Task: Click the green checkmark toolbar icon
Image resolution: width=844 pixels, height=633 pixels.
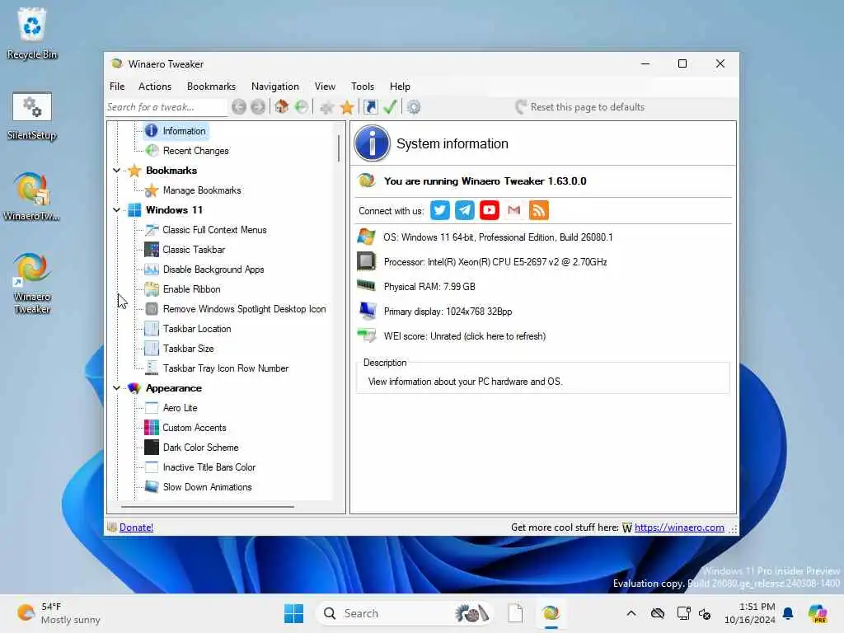Action: point(390,107)
